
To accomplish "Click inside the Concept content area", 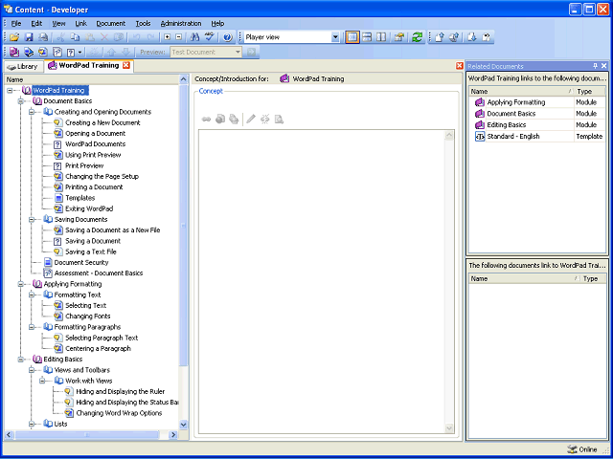I will [322, 281].
